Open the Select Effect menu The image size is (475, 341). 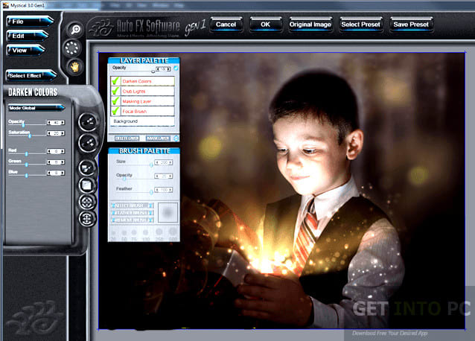tap(31, 75)
